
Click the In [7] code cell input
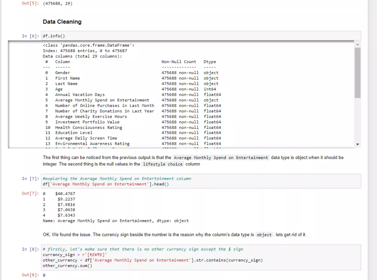tap(201, 181)
